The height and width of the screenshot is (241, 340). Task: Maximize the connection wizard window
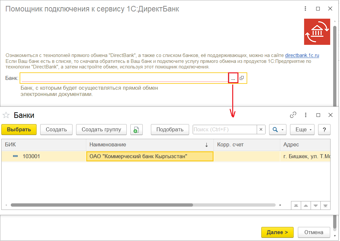(x=318, y=9)
